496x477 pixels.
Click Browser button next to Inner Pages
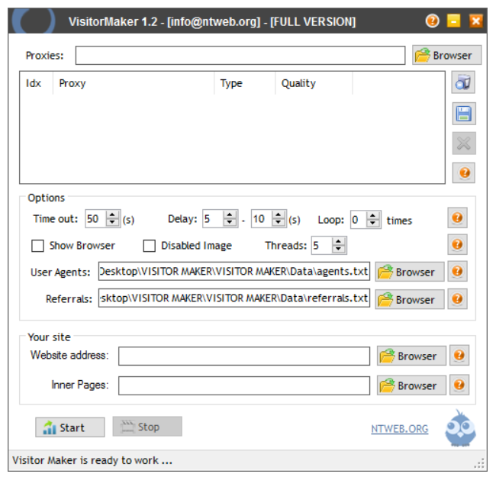pos(411,385)
